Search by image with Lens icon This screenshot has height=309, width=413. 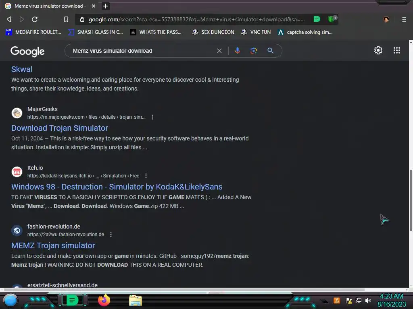(254, 51)
